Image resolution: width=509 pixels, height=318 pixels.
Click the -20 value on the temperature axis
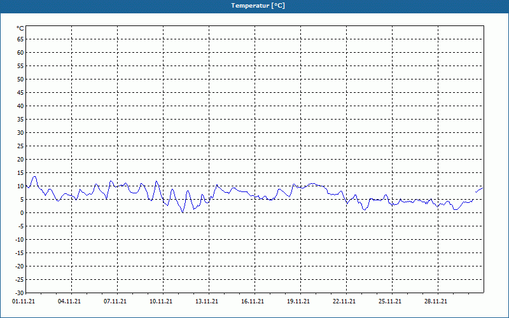[x=20, y=266]
